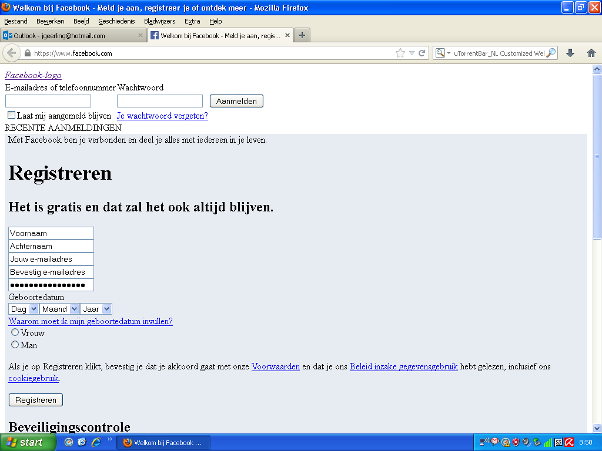Open the Windows Start button
Image resolution: width=602 pixels, height=451 pixels.
pyautogui.click(x=28, y=443)
